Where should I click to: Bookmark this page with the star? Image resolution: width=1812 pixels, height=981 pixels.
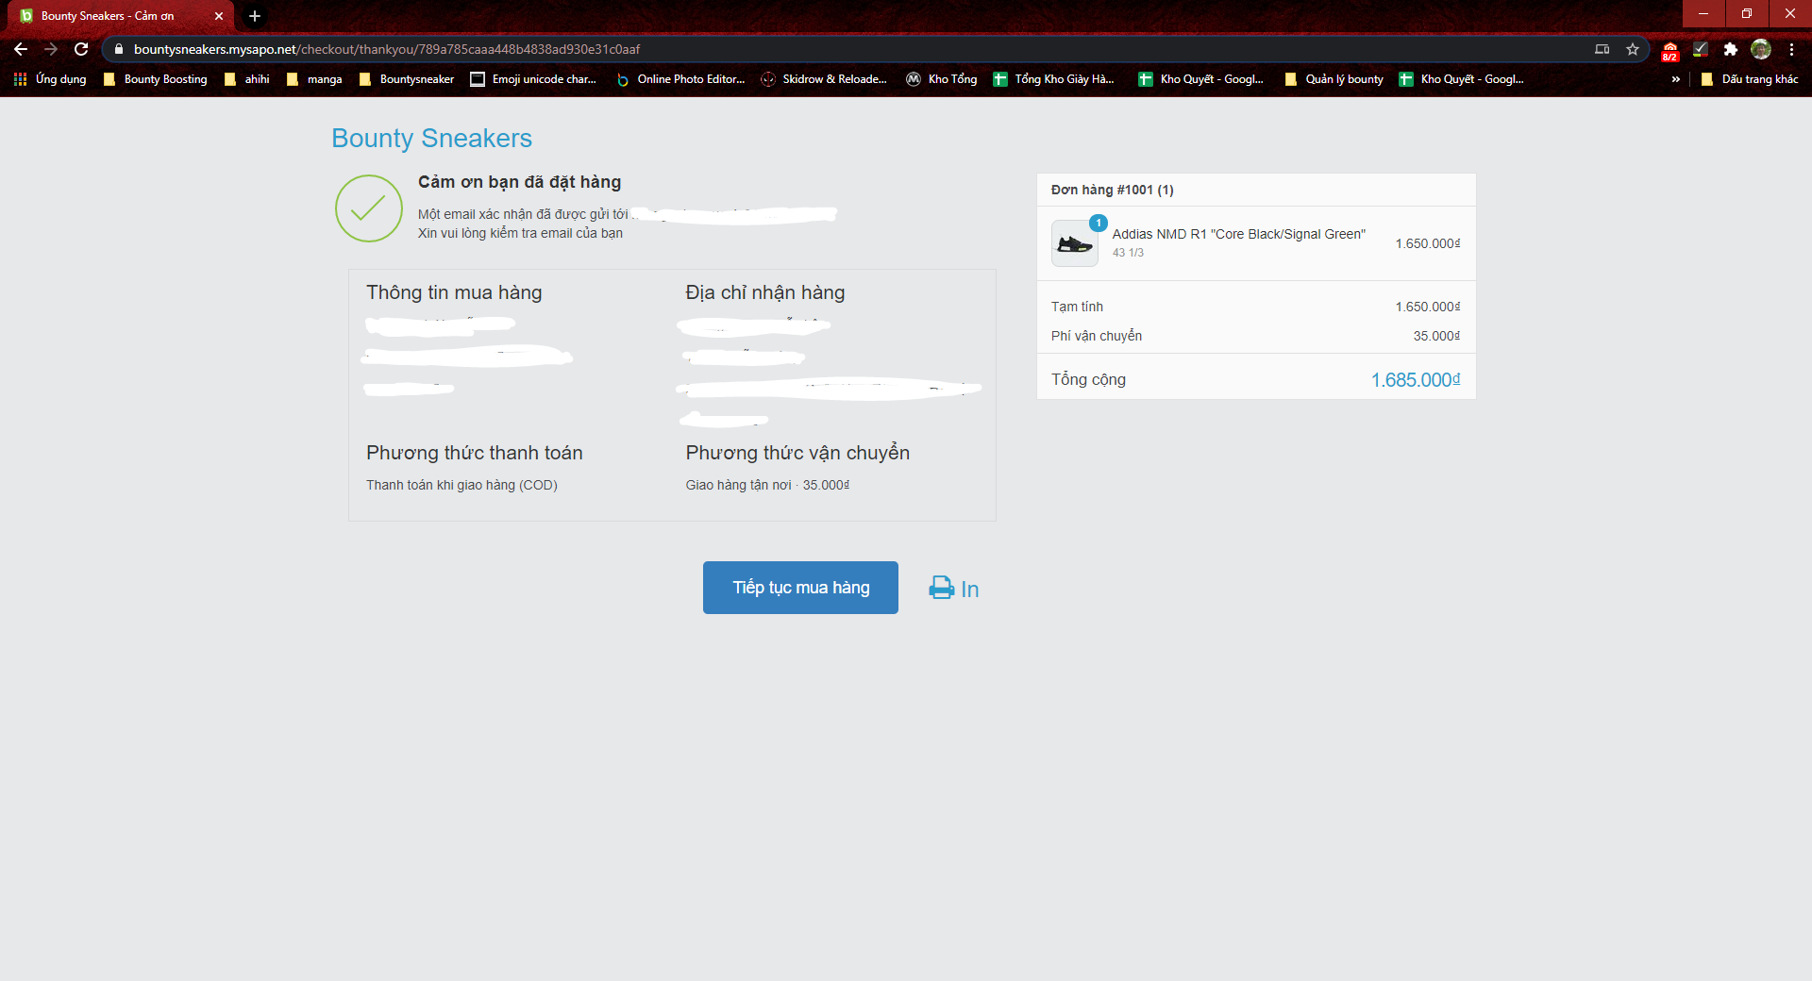pyautogui.click(x=1633, y=49)
